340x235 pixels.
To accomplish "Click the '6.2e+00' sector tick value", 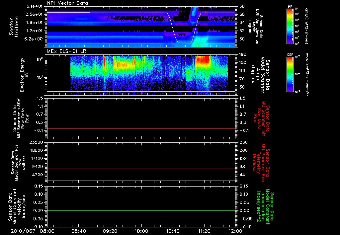I will click(x=34, y=39).
